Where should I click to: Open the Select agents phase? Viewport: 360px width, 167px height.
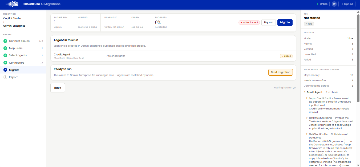tap(23, 55)
